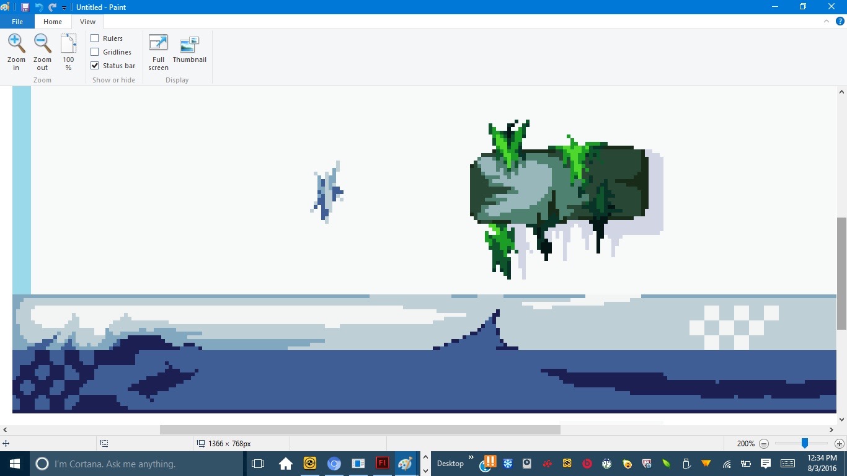Click the Zoom out magnifier icon
The width and height of the screenshot is (847, 476).
coord(42,43)
